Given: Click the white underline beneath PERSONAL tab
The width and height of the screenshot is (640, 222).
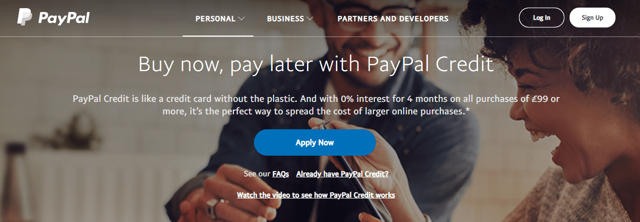Looking at the screenshot, I should 218,36.
